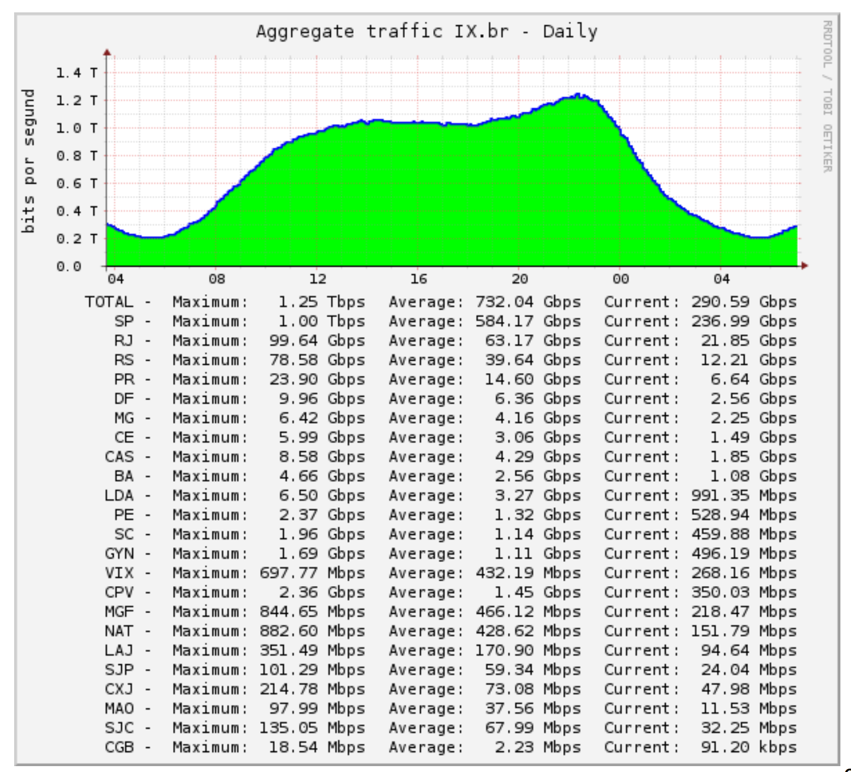This screenshot has height=772, width=851.
Task: Select NAT average value 428.62 Mbps
Action: [x=528, y=631]
